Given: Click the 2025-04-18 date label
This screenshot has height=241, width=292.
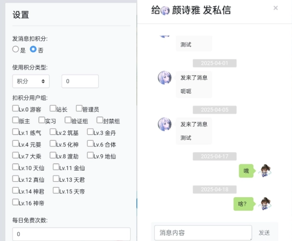Looking at the screenshot, I should (x=214, y=189).
